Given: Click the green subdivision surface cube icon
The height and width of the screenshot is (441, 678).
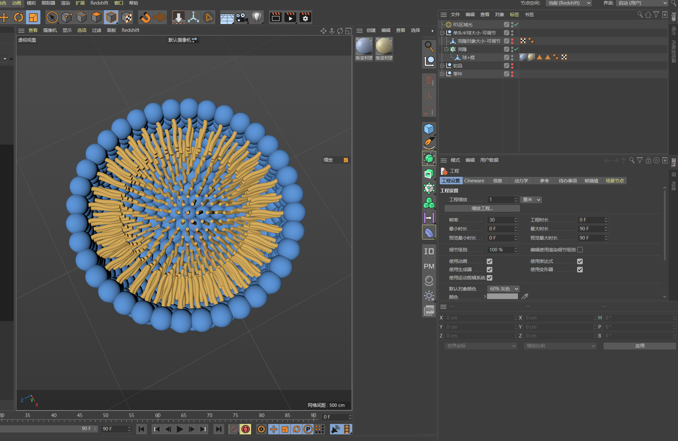Looking at the screenshot, I should click(429, 158).
